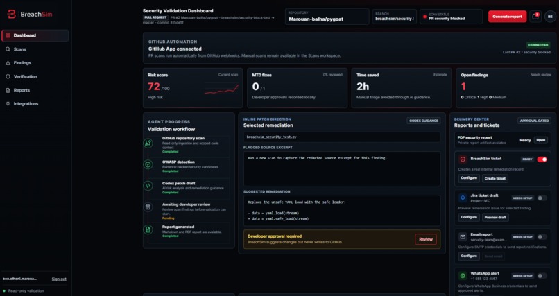Click the yaml.safe_load suggested remediation line
The width and height of the screenshot is (559, 296).
pos(278,218)
